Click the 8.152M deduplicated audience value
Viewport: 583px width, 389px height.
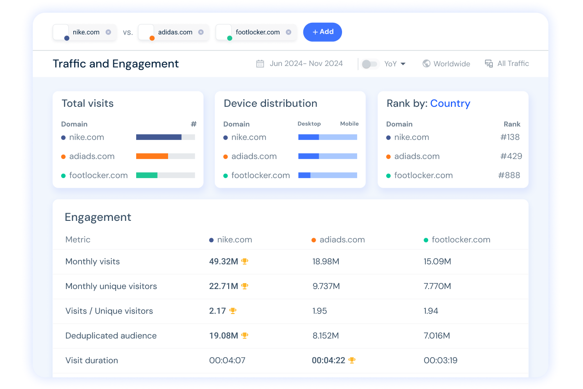326,336
